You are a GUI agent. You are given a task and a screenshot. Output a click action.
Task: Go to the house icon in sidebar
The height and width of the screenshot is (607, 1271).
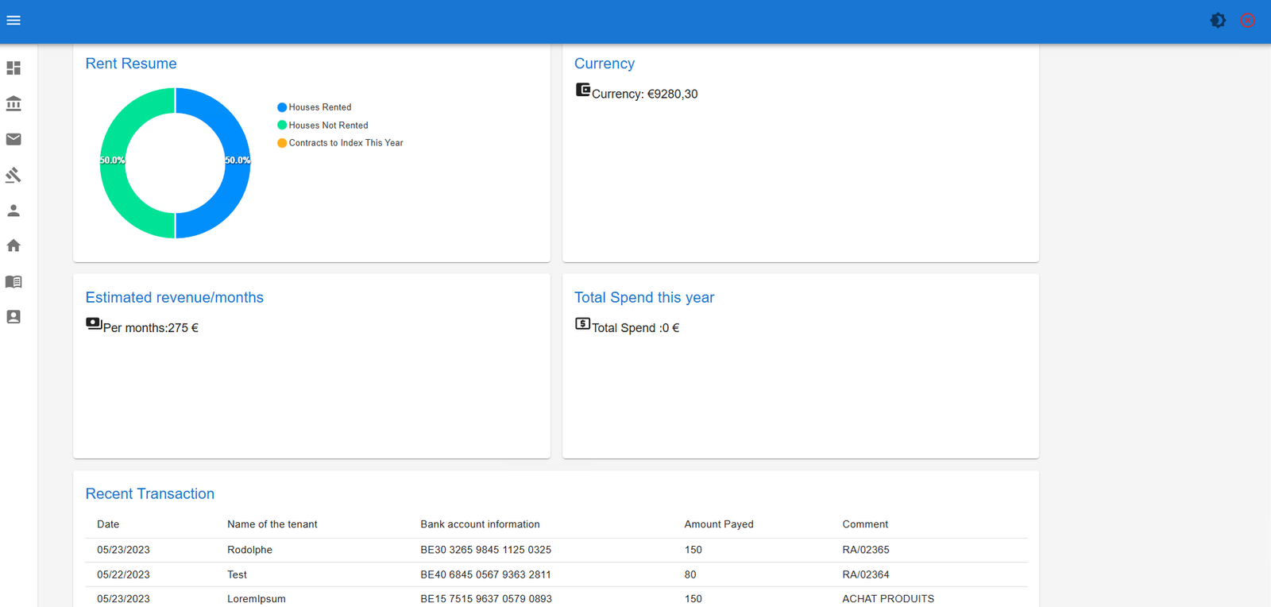(14, 246)
